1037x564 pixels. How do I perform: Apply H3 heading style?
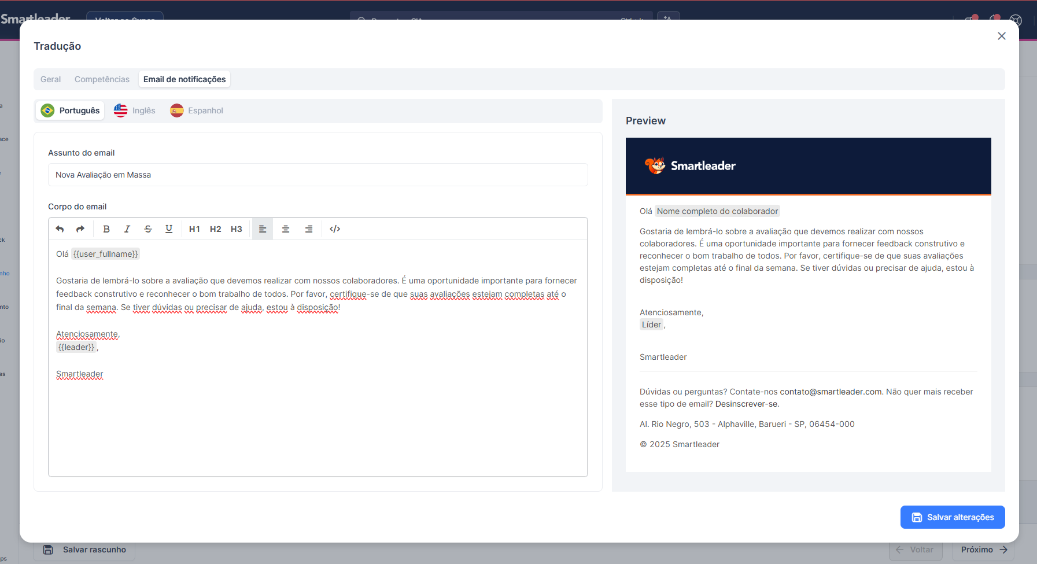(x=237, y=229)
